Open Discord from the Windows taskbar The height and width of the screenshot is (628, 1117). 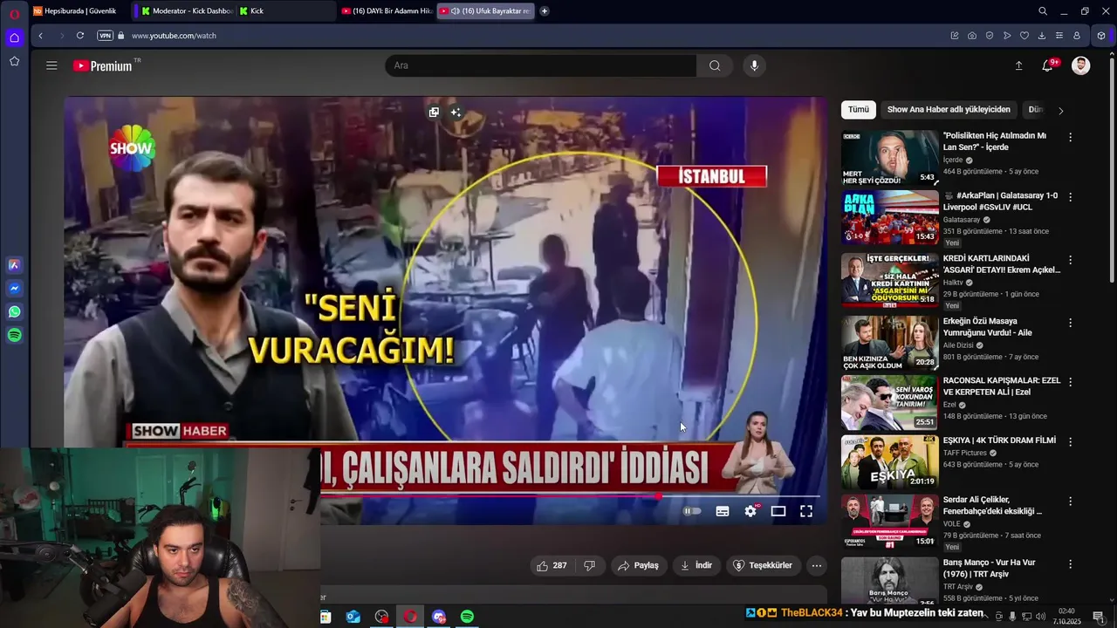coord(439,617)
